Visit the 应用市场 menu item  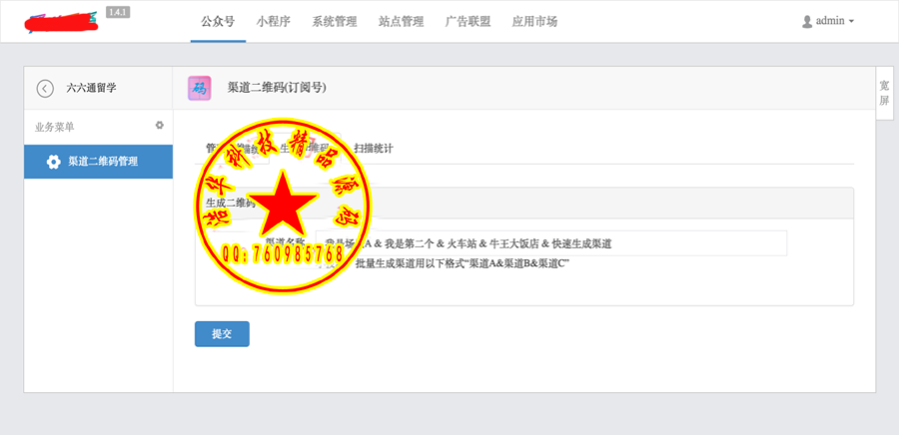(x=534, y=22)
